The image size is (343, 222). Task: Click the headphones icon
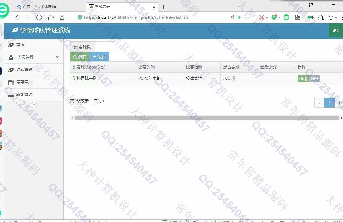click(321, 17)
